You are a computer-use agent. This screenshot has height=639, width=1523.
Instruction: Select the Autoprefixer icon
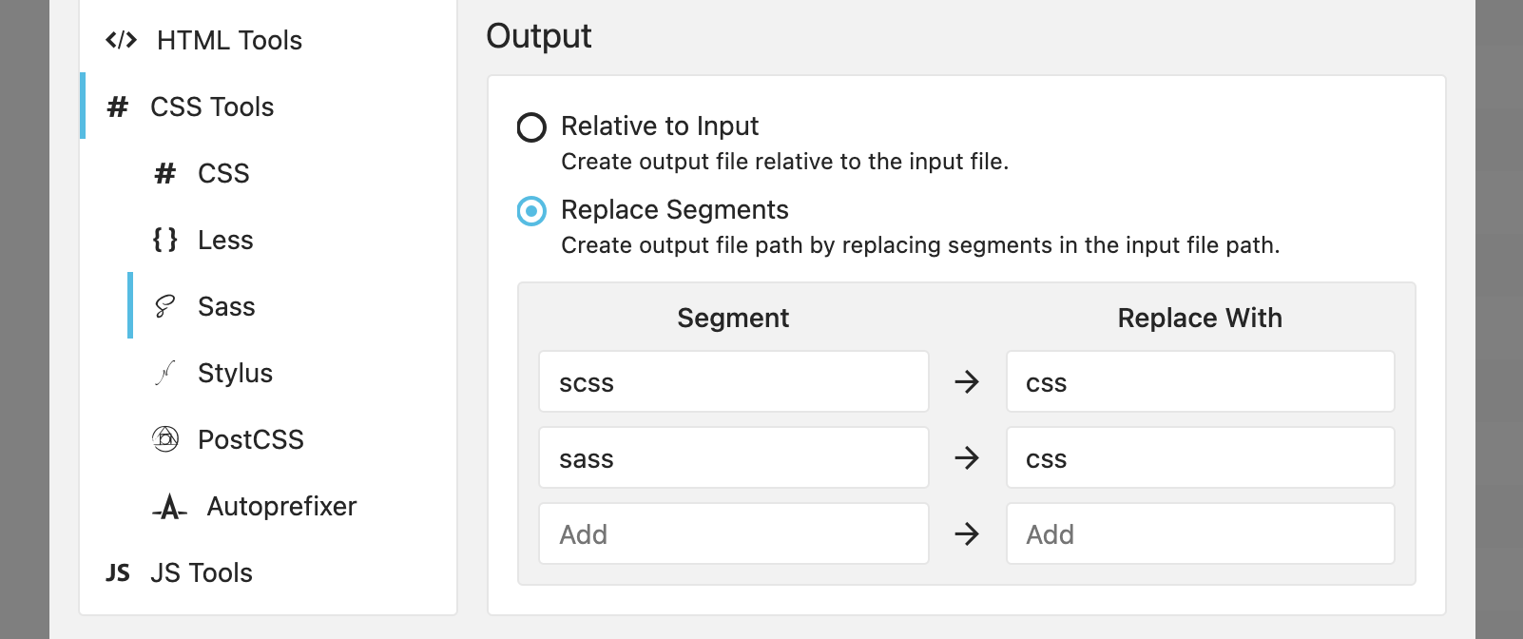coord(167,507)
